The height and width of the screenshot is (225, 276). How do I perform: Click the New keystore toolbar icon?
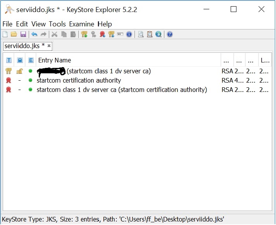pos(5,35)
